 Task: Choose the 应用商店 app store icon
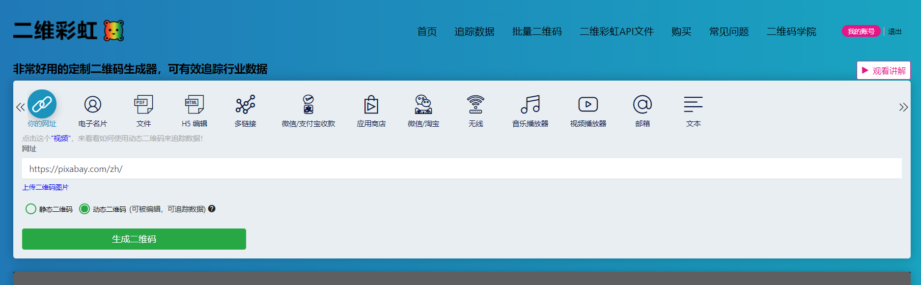[371, 104]
